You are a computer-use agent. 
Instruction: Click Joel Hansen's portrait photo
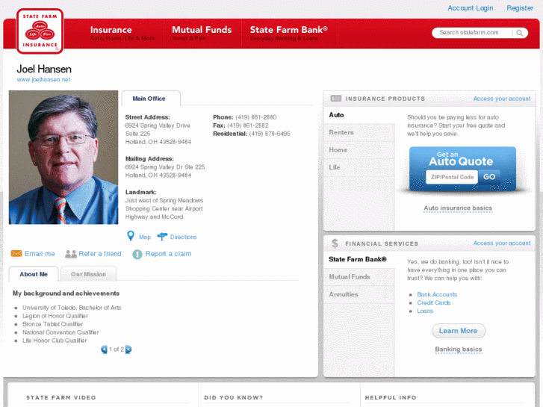63,158
